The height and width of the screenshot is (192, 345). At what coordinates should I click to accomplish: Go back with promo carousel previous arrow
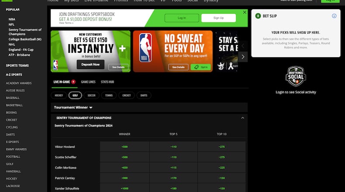pyautogui.click(x=243, y=46)
